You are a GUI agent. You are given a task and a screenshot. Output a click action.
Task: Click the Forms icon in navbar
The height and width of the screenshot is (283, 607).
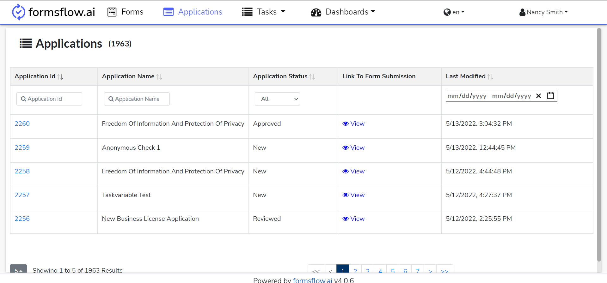[112, 12]
